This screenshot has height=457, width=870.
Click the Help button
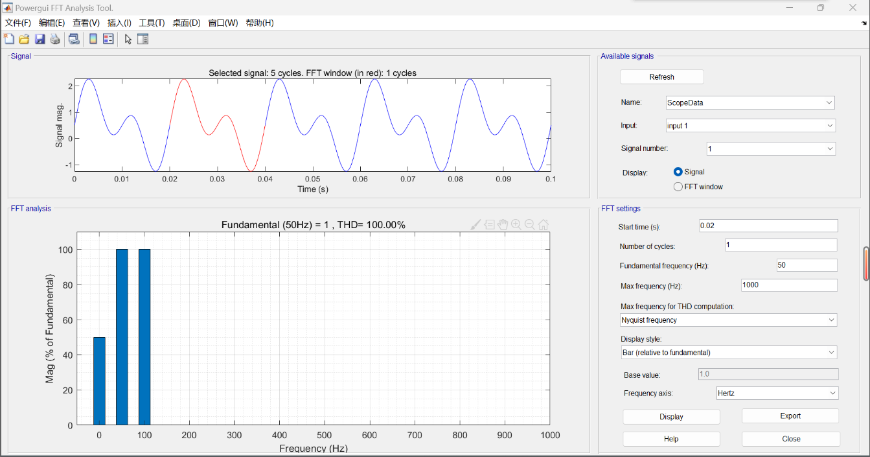[x=671, y=439]
